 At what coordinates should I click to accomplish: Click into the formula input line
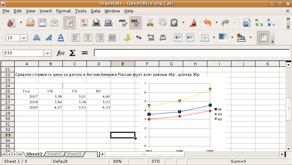click(192, 53)
